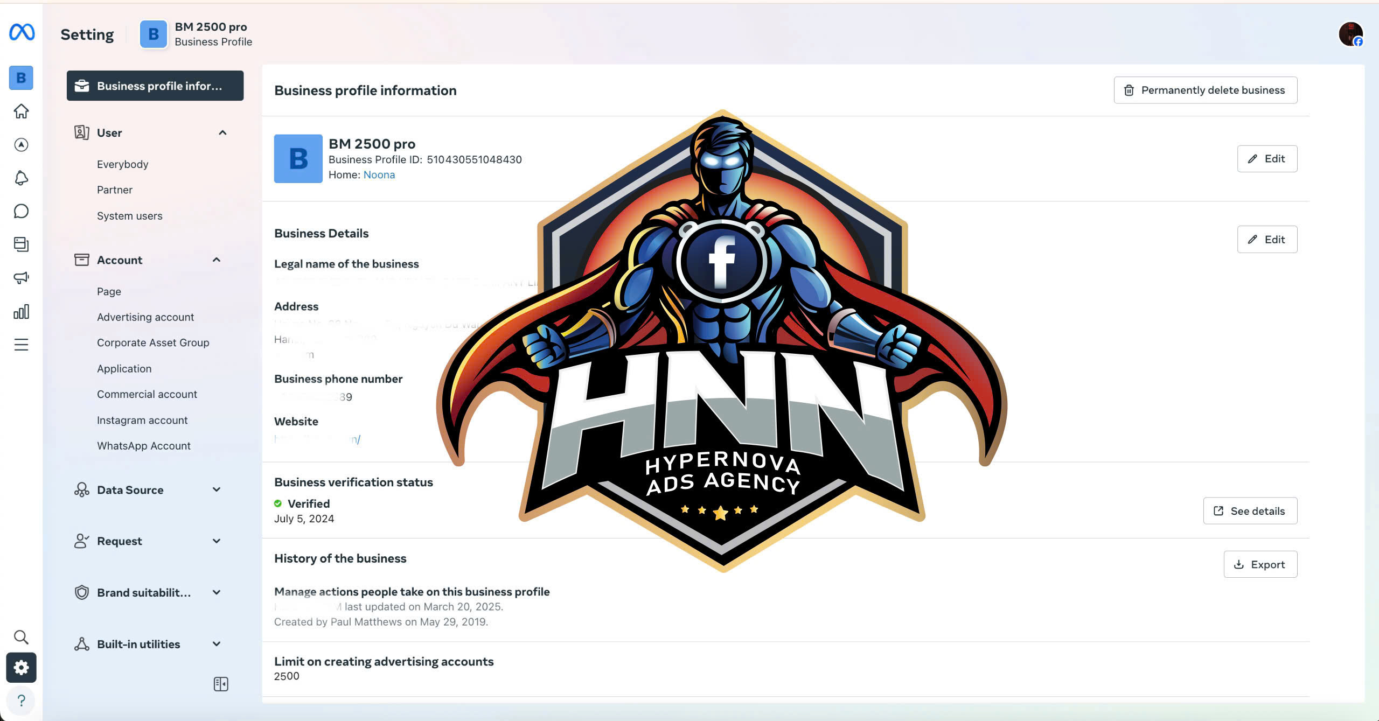Open Partner under User
Screen dimensions: 1379x721
[x=115, y=190]
